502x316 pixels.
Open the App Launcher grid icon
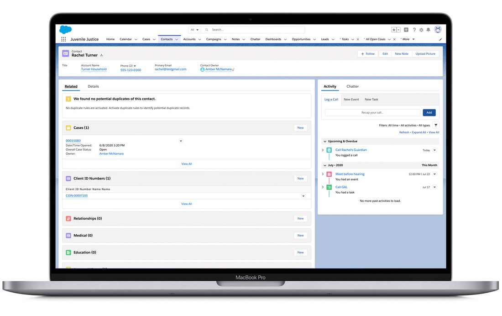pos(63,39)
